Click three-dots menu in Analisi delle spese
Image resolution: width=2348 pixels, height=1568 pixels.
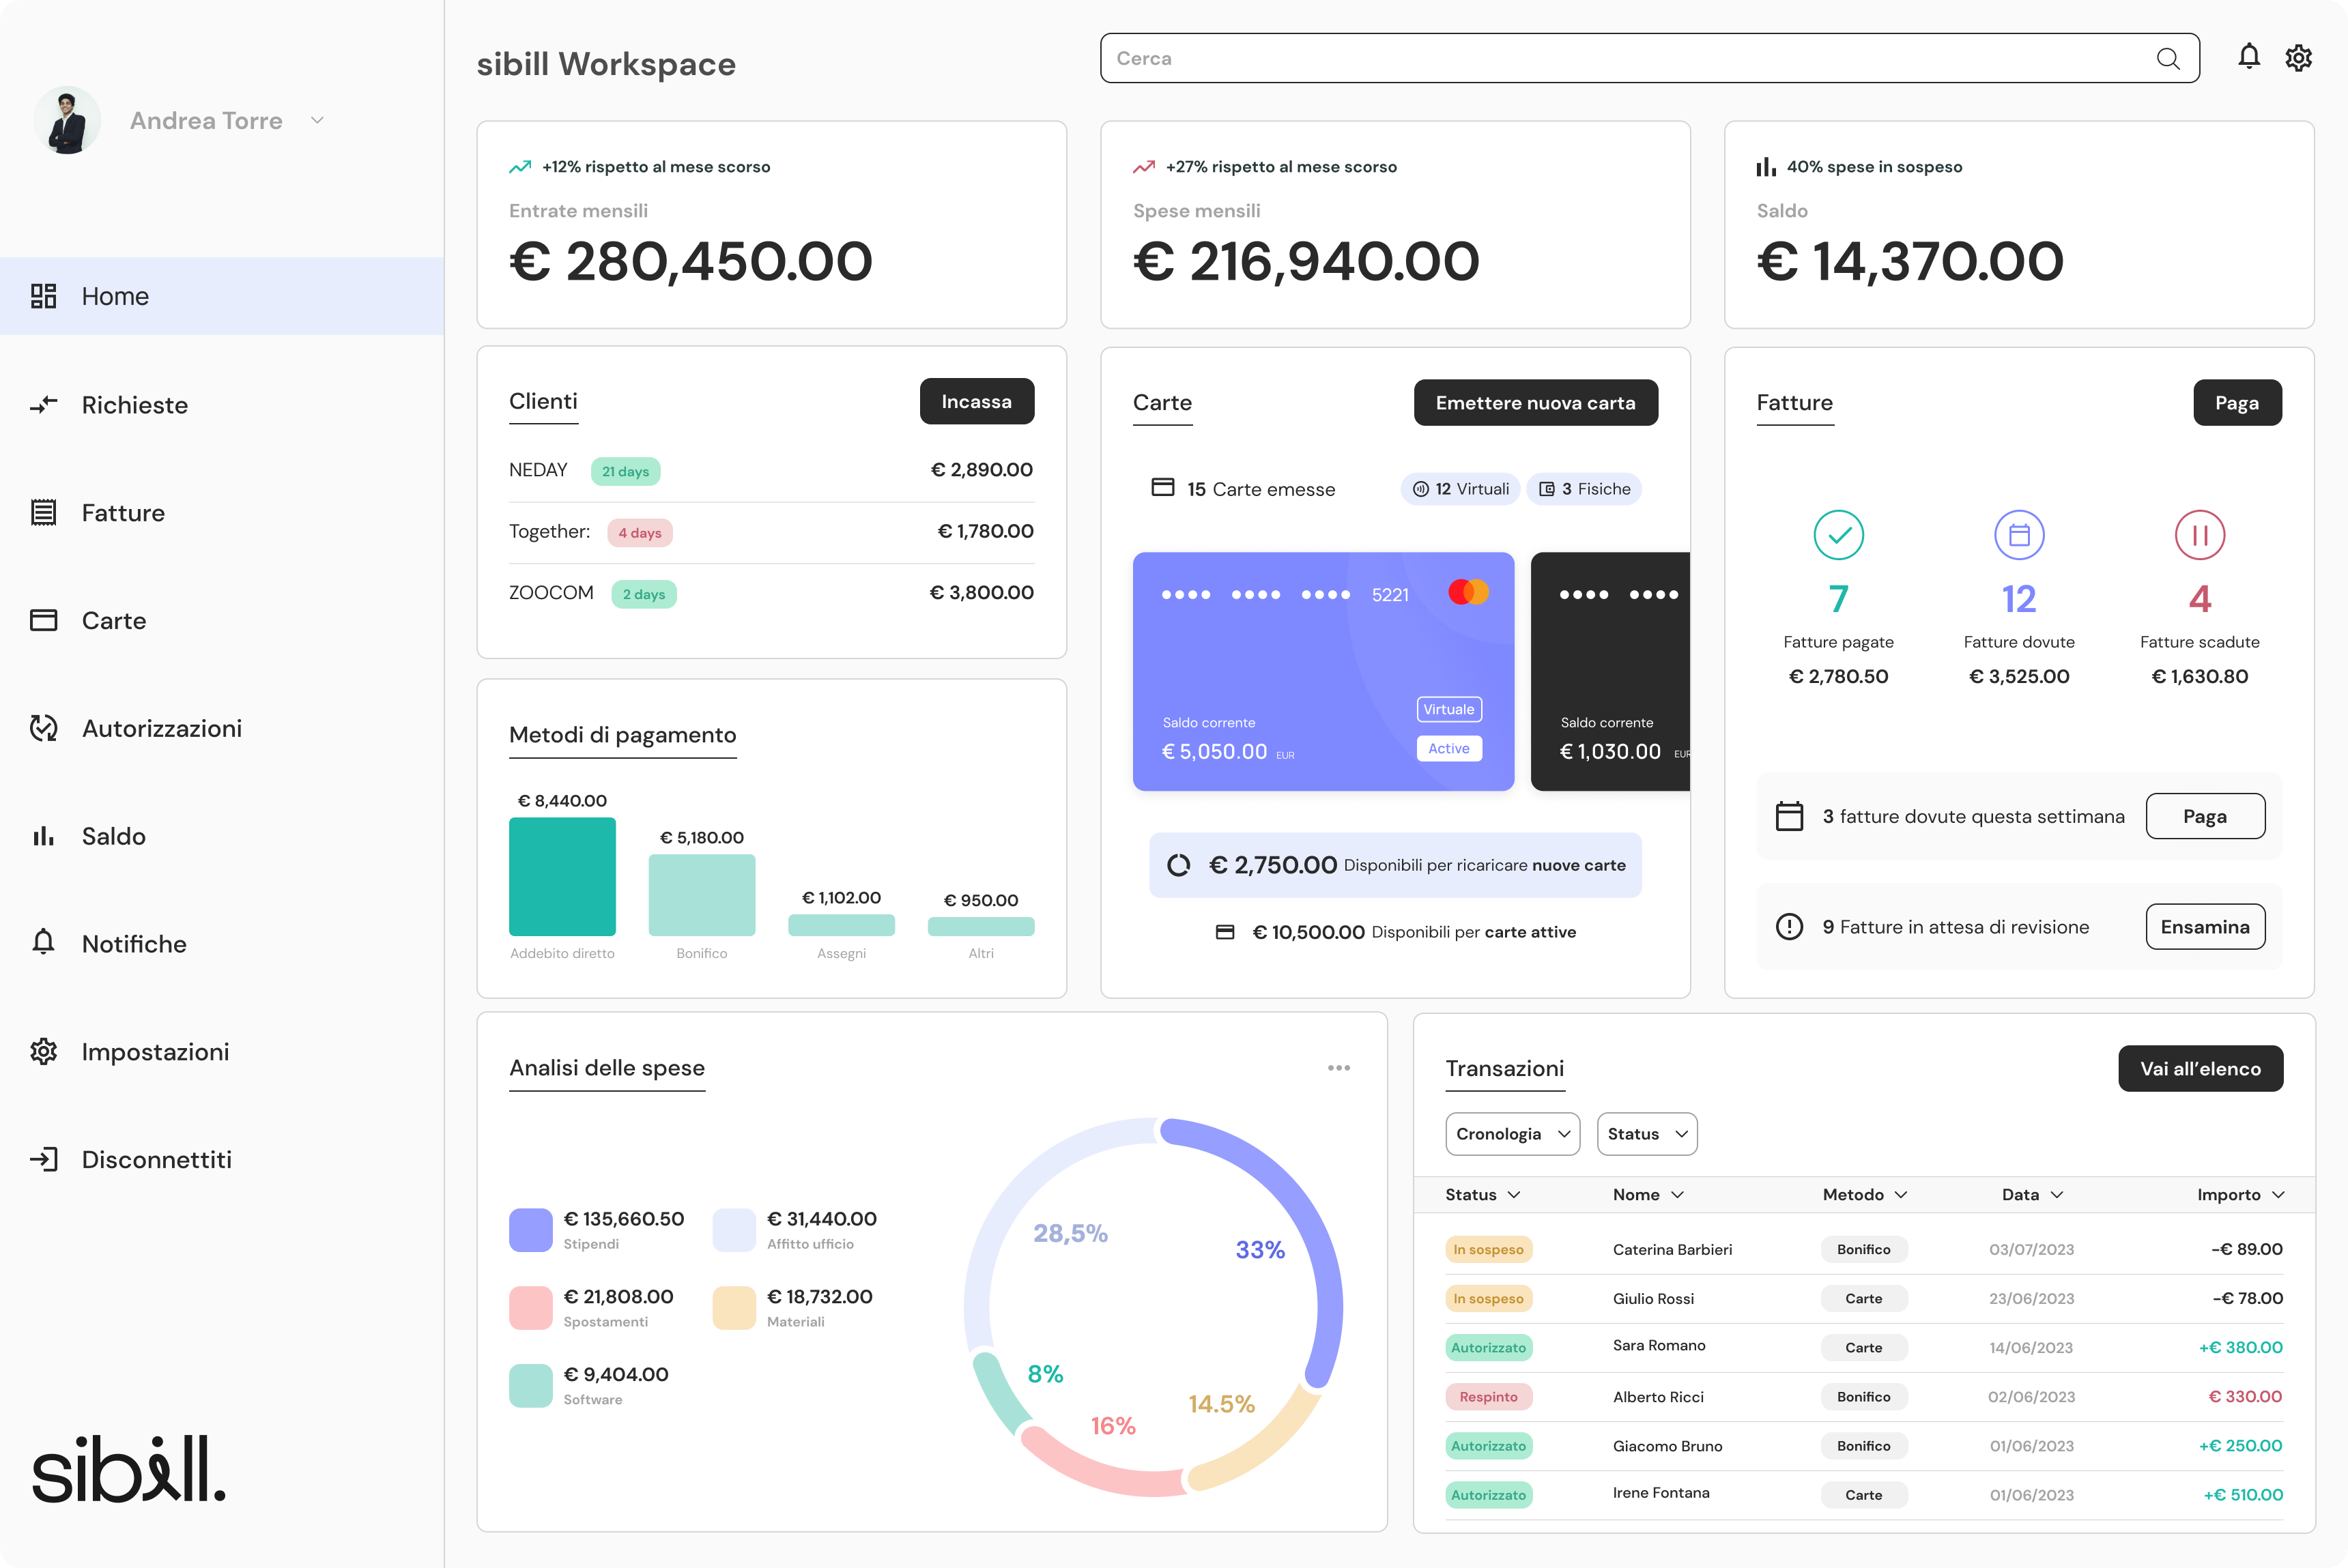pyautogui.click(x=1338, y=1068)
